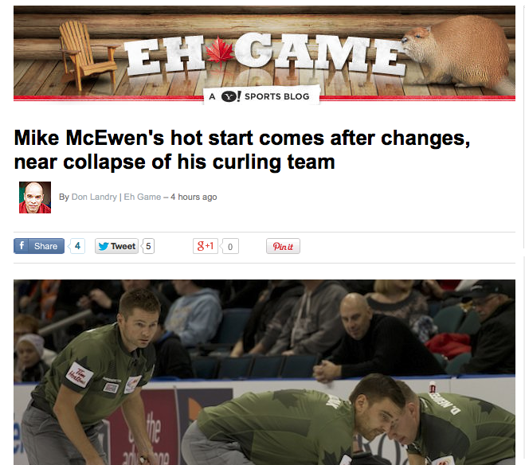
Task: Open the Facebook share count bubble showing 4
Action: tap(77, 246)
